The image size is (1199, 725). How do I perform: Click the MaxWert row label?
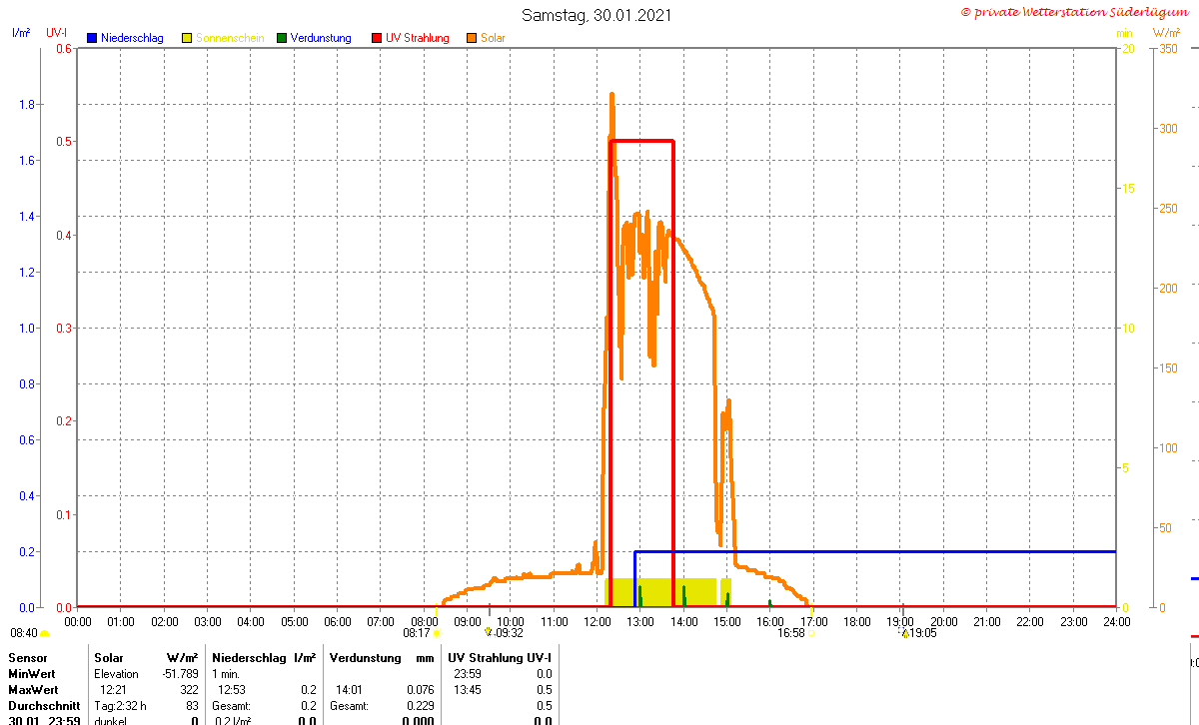pos(33,690)
